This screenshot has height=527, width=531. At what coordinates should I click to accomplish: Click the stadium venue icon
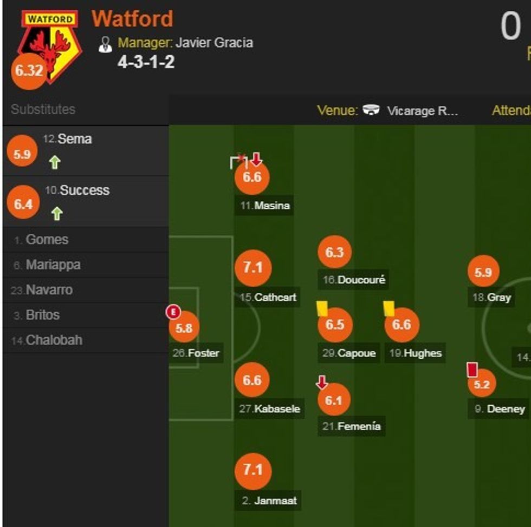coord(371,110)
